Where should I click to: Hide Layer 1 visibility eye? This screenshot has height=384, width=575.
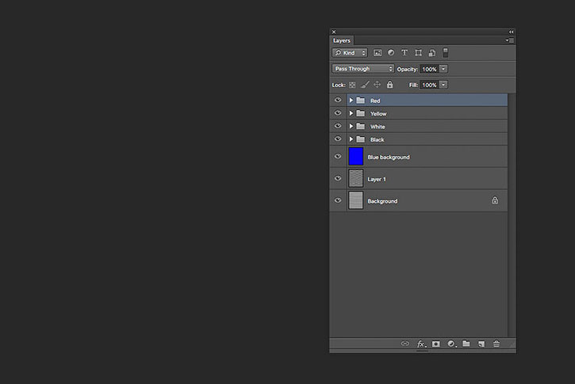coord(338,178)
